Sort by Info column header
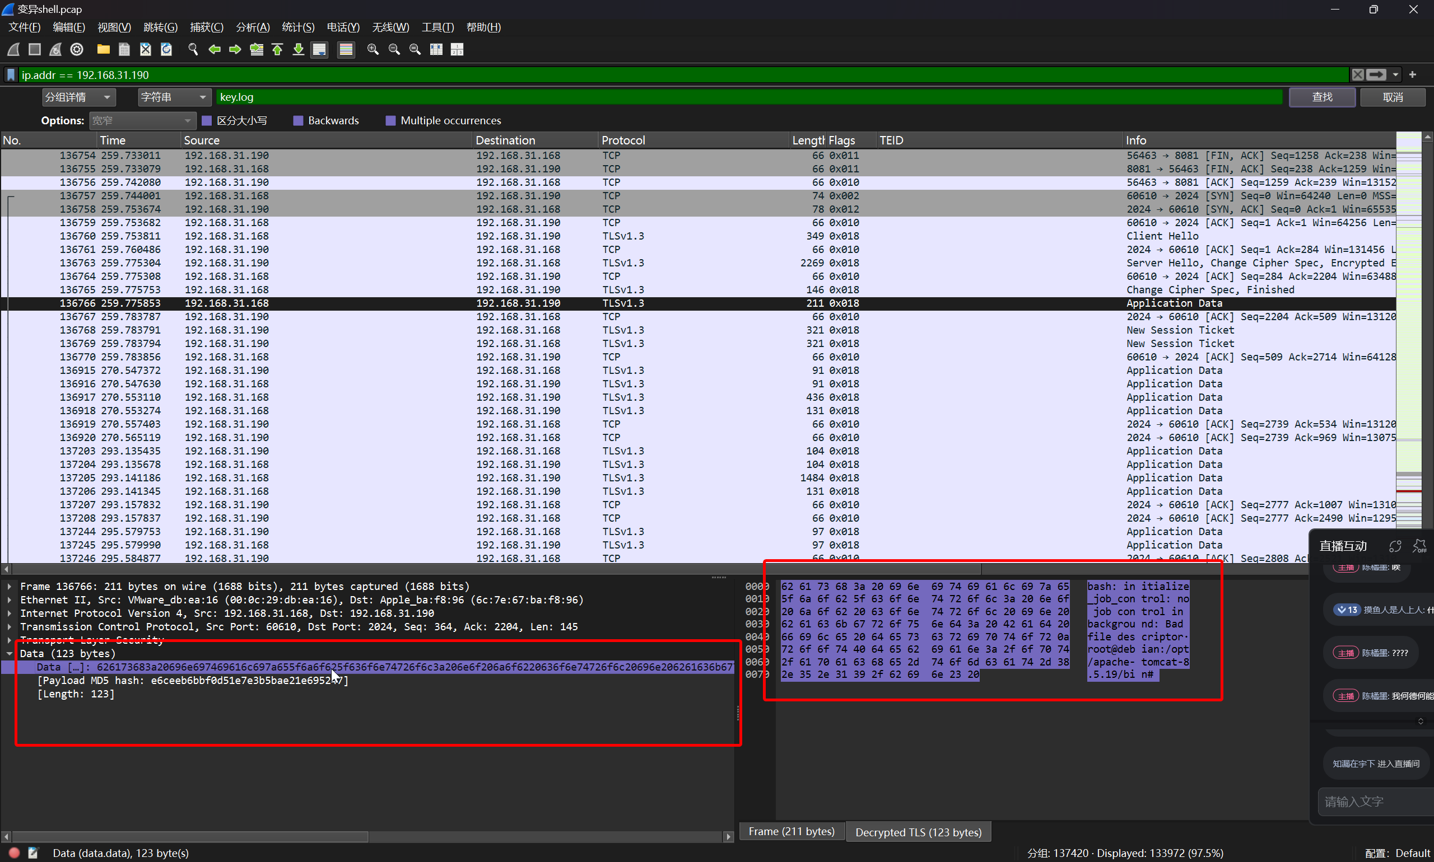The height and width of the screenshot is (862, 1434). coord(1259,140)
